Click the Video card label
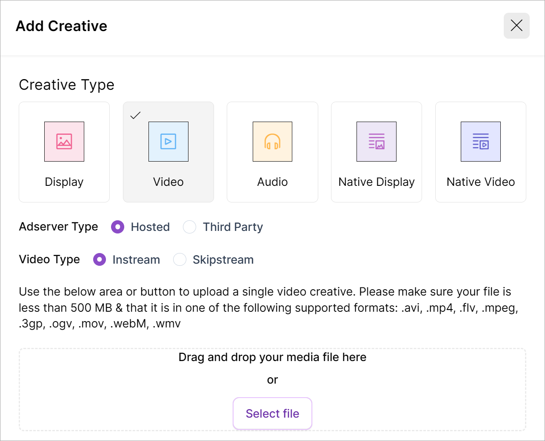 (168, 182)
